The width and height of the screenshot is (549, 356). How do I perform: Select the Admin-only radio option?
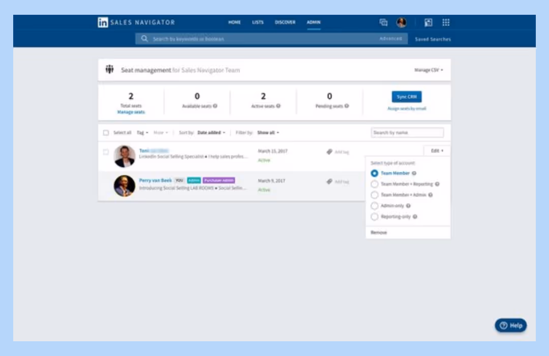coord(374,205)
